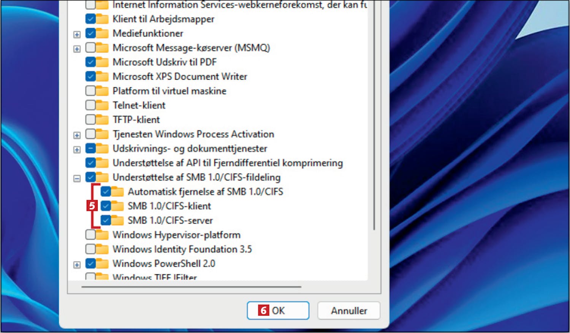Image resolution: width=570 pixels, height=333 pixels.
Task: Click SMB 1.0/CIFS-fildeling folder icon
Action: (x=102, y=177)
